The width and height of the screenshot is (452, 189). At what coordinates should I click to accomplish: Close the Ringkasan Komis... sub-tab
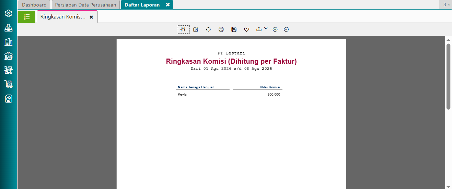[91, 17]
